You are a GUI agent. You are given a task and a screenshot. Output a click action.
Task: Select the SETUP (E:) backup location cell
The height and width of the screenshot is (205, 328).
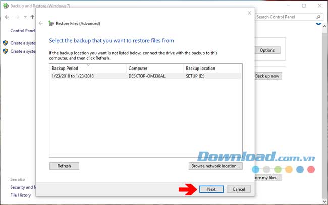point(195,76)
